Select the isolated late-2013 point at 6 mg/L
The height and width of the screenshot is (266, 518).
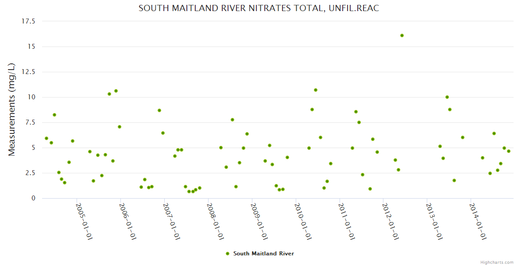(x=463, y=137)
